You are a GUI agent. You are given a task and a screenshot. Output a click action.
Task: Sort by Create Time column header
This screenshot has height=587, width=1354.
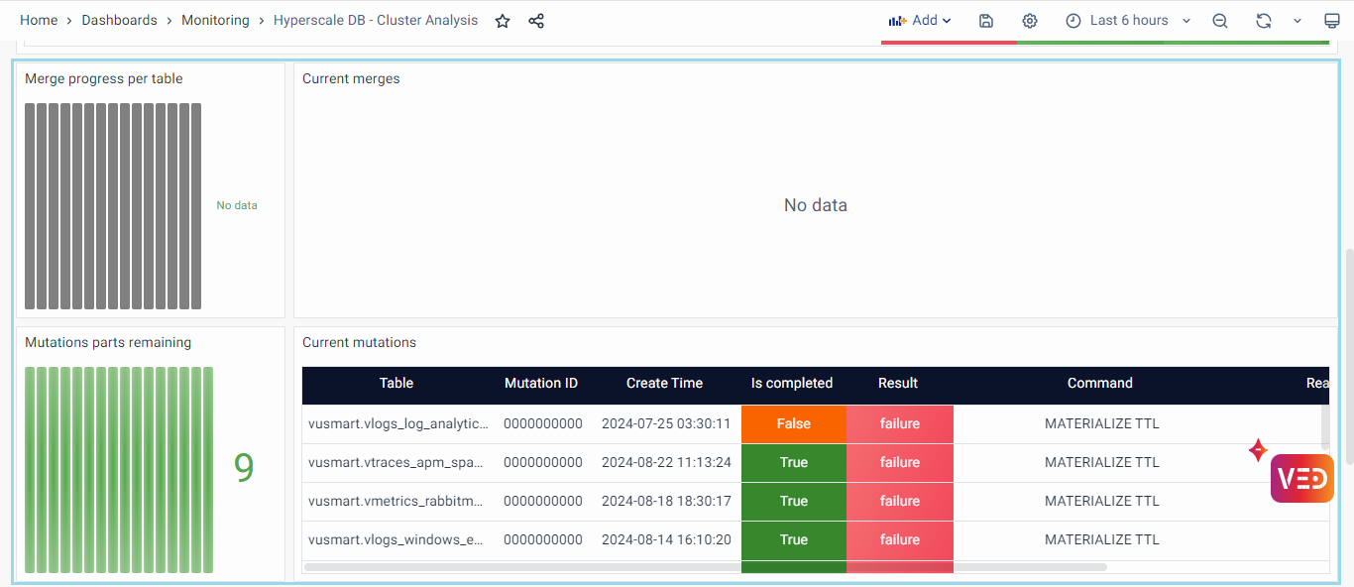[x=664, y=384]
